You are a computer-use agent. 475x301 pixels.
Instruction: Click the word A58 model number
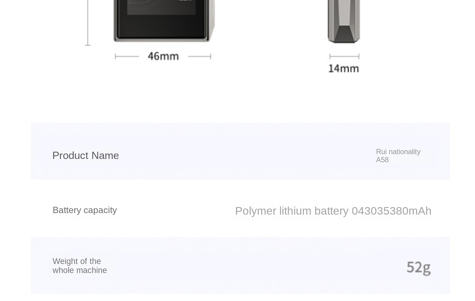pos(382,160)
